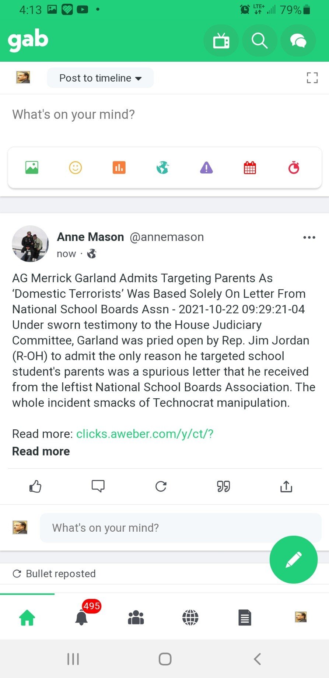Tap Read more to expand the post

pyautogui.click(x=41, y=451)
